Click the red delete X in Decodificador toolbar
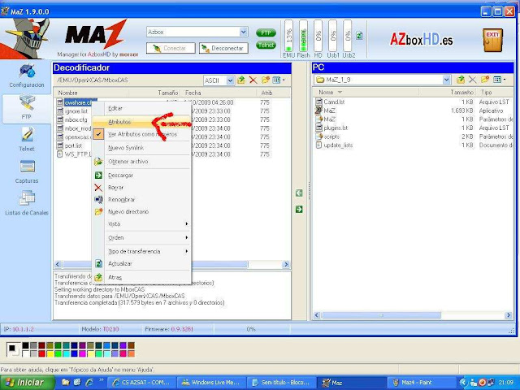520x390 pixels. (253, 80)
